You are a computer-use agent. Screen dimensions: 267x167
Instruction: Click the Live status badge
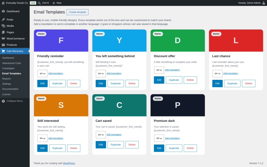[x=33, y=3]
